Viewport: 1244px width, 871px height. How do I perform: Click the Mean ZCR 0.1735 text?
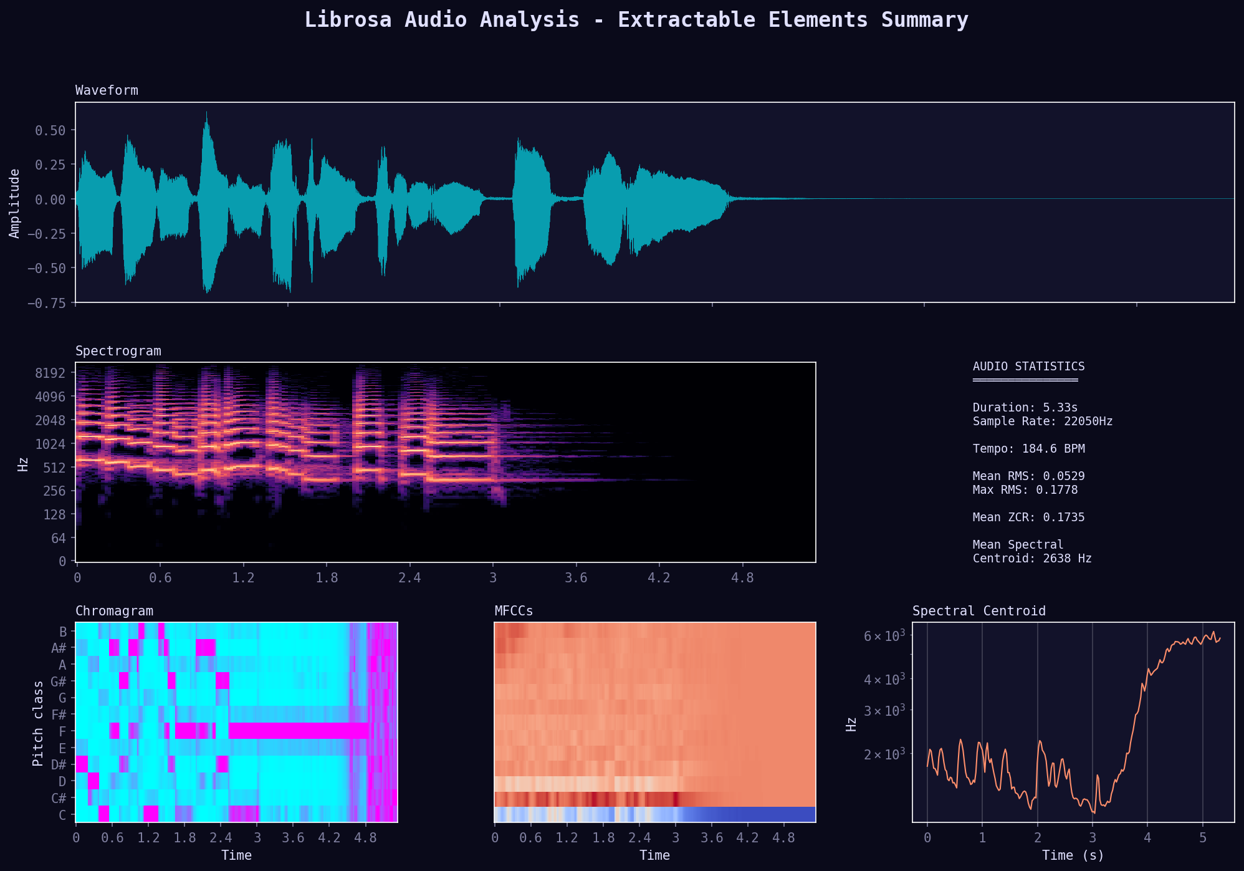point(1028,517)
